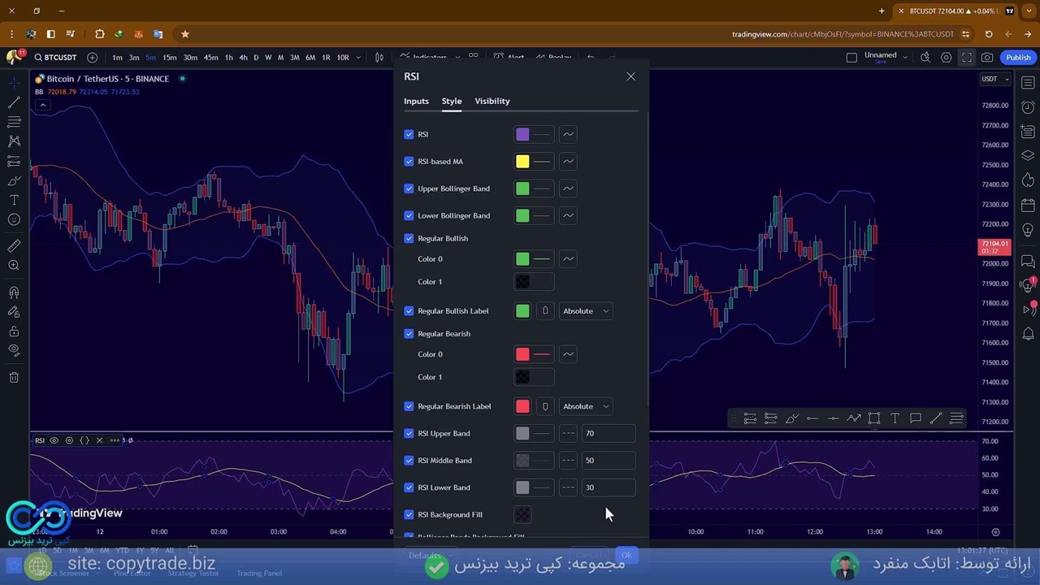Click the trash remove drawings icon

pos(14,377)
